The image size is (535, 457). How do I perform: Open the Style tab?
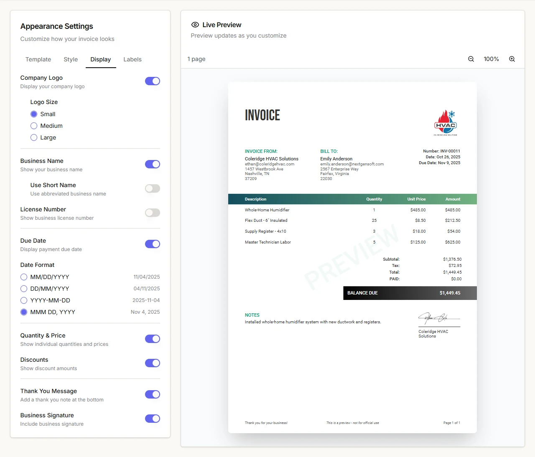pyautogui.click(x=70, y=59)
